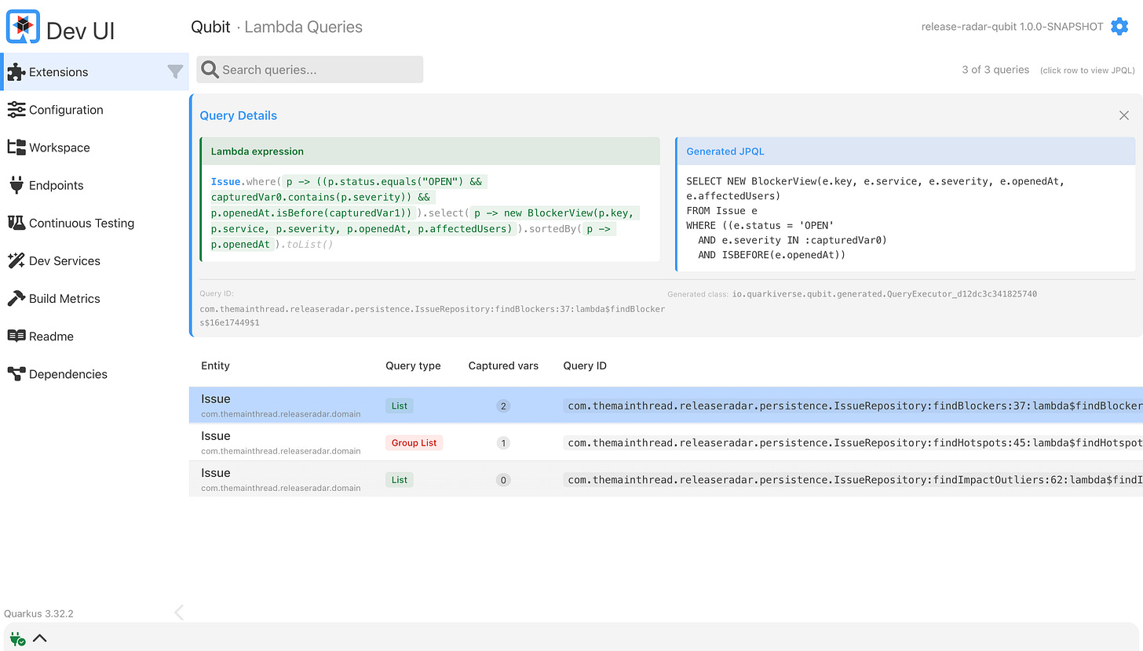Click the Issue entity in findHotspots row
Viewport: 1143px width, 651px height.
216,436
